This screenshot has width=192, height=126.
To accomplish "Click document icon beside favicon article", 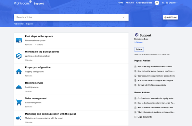I will pos(135,71).
